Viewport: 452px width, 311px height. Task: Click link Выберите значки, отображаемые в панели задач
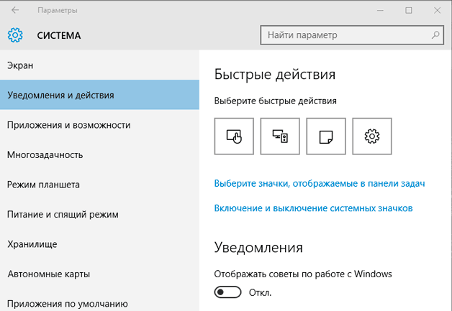320,184
